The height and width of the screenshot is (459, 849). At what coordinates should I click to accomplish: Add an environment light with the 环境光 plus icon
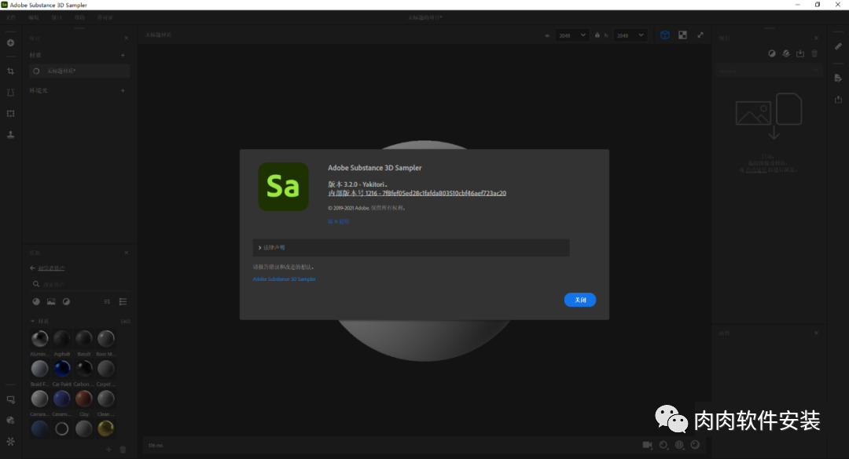[x=123, y=90]
